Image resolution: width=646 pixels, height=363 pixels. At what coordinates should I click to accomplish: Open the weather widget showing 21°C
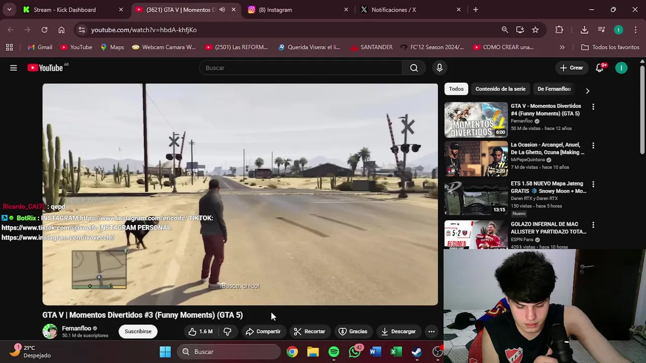pyautogui.click(x=31, y=351)
